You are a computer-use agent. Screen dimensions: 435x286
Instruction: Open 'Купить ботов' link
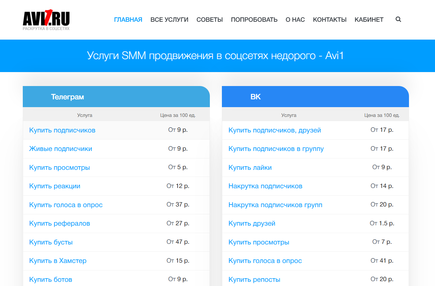(51, 280)
